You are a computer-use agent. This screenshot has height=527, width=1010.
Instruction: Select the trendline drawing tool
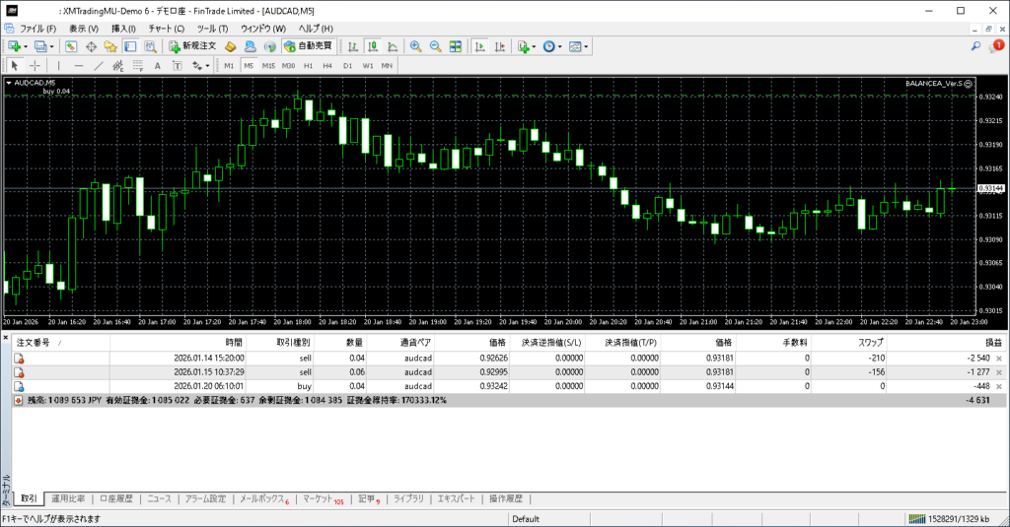pos(98,66)
